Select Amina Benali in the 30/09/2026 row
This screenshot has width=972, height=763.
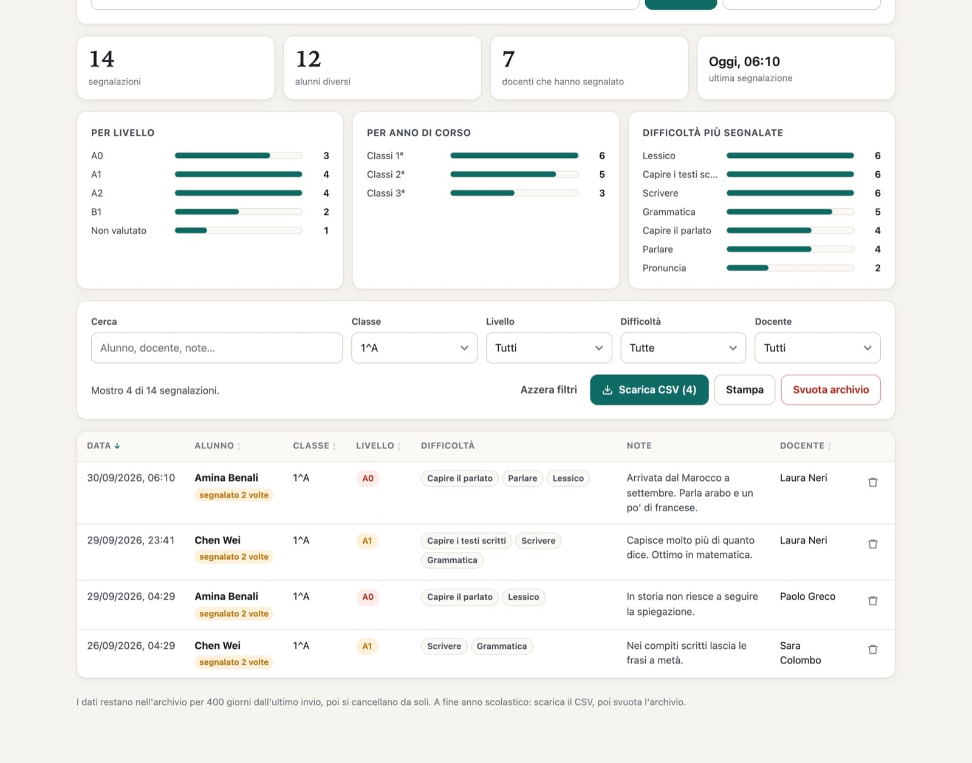(226, 478)
